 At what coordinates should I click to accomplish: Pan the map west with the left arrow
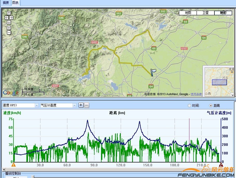[6, 18]
